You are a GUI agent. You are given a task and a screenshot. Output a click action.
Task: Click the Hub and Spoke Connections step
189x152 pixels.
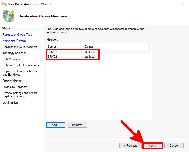pos(21,65)
